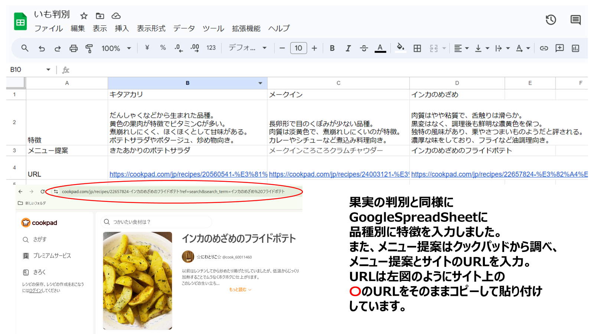This screenshot has height=334, width=594.
Task: Click the もっと読む expander
Action: tap(240, 289)
